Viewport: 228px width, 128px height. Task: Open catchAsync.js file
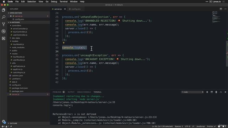(19, 73)
